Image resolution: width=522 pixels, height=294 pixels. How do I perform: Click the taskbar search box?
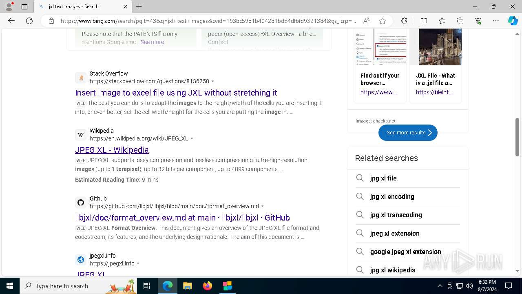(78, 286)
